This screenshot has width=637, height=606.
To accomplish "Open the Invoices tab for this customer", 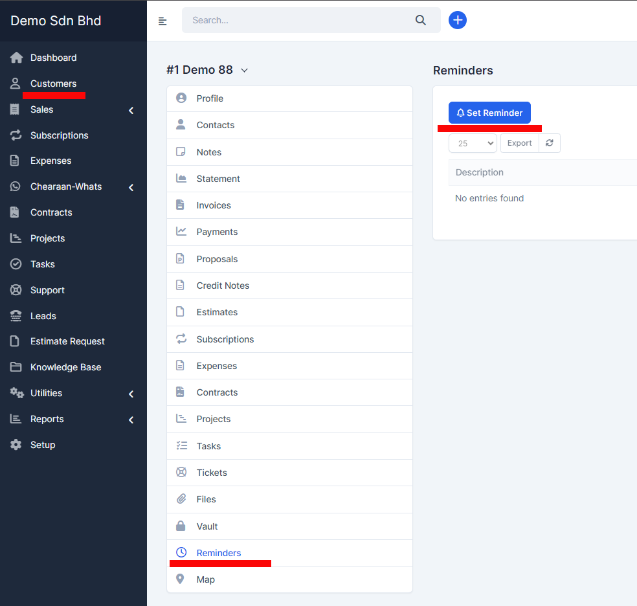I will click(x=214, y=205).
